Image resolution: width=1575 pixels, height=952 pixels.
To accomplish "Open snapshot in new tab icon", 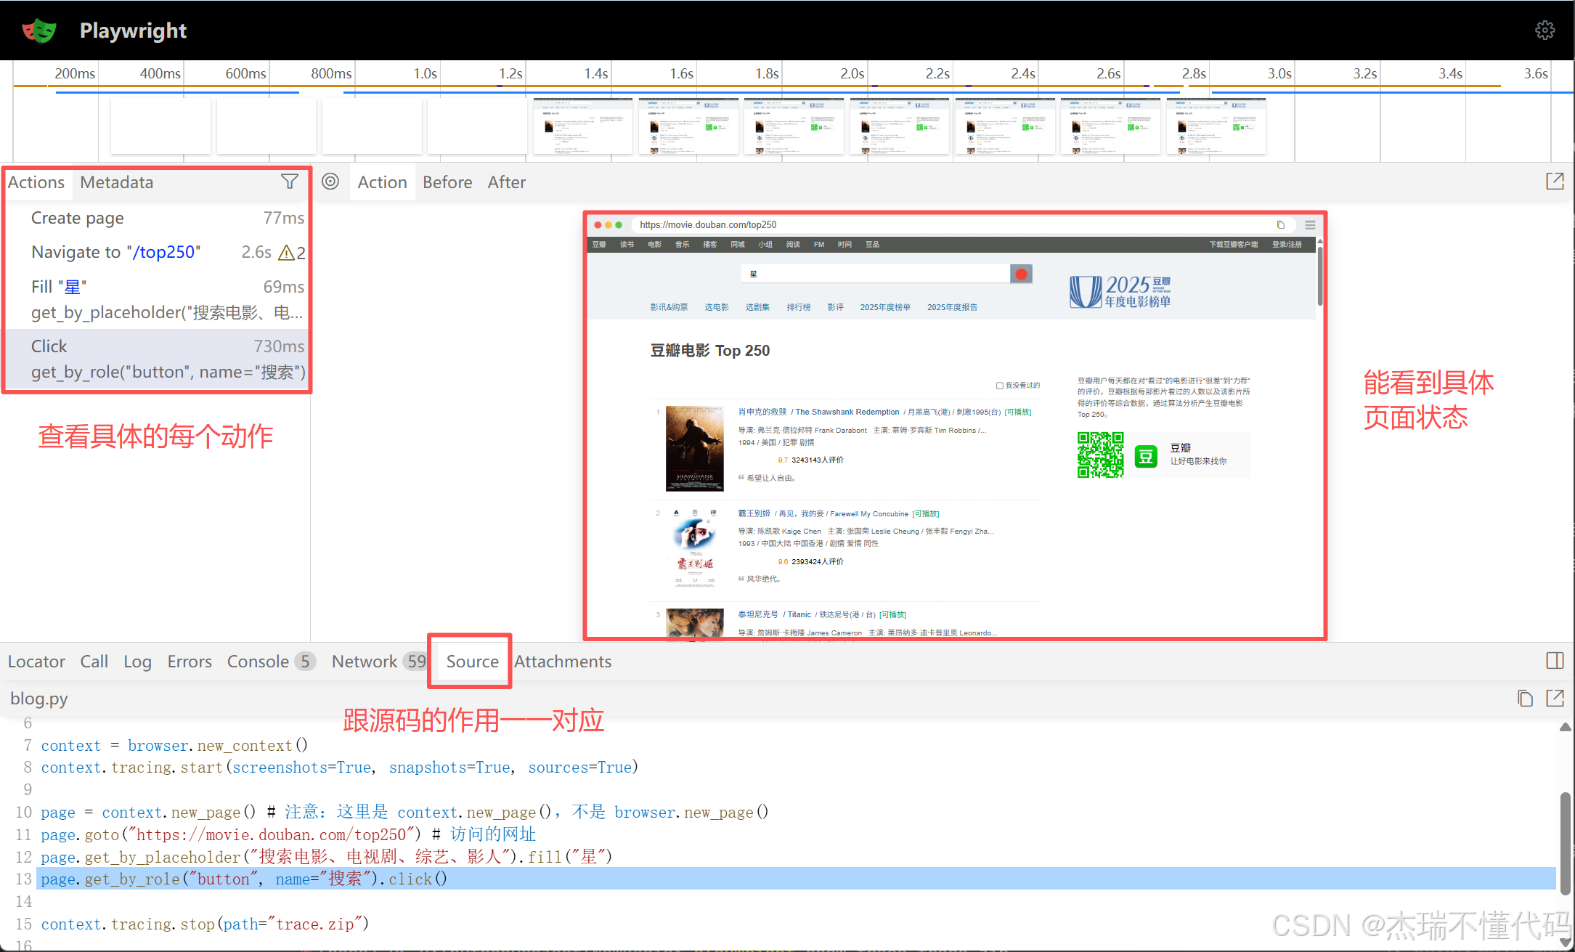I will [x=1554, y=182].
